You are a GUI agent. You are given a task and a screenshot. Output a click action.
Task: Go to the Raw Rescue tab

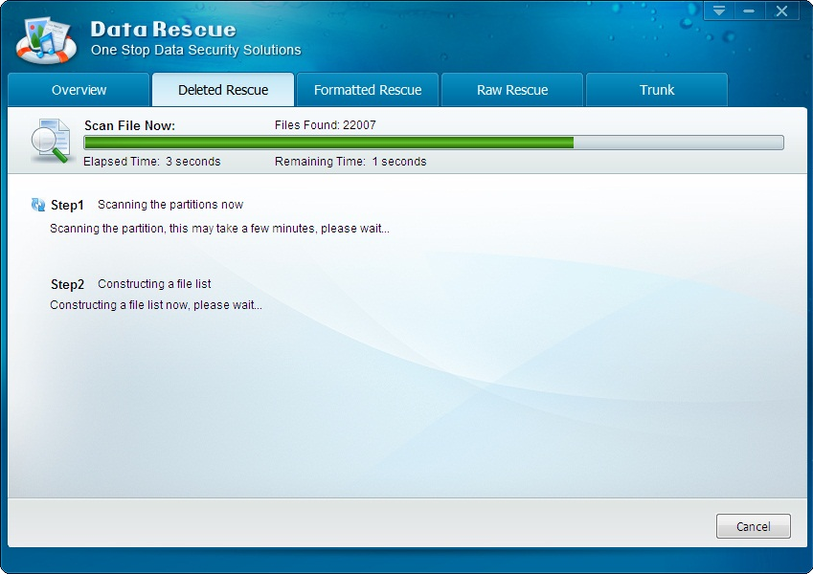click(512, 90)
